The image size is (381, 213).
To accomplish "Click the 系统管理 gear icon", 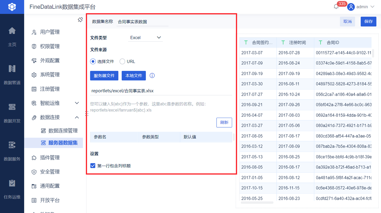I will 34,75.
